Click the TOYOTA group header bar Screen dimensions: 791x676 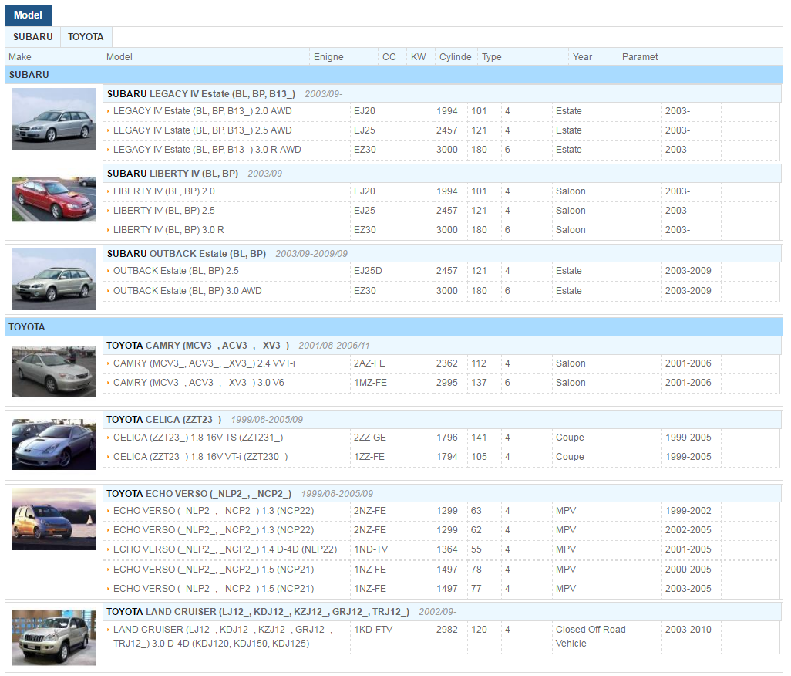pos(394,327)
